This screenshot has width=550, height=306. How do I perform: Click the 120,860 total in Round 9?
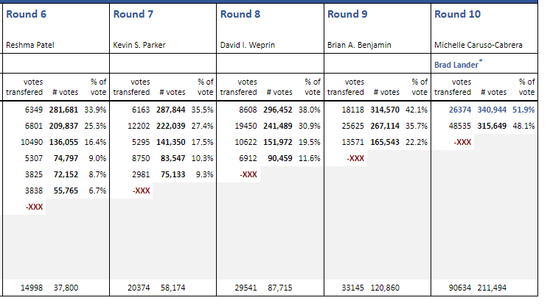click(x=384, y=288)
